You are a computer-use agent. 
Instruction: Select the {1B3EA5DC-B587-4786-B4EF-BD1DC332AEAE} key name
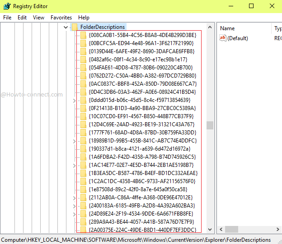(143, 173)
